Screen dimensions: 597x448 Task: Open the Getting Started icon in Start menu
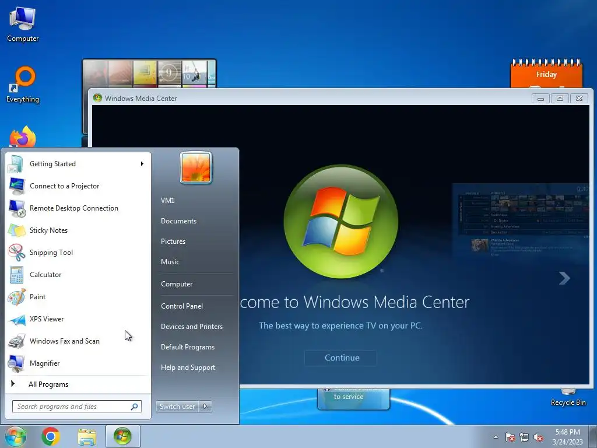click(x=16, y=164)
